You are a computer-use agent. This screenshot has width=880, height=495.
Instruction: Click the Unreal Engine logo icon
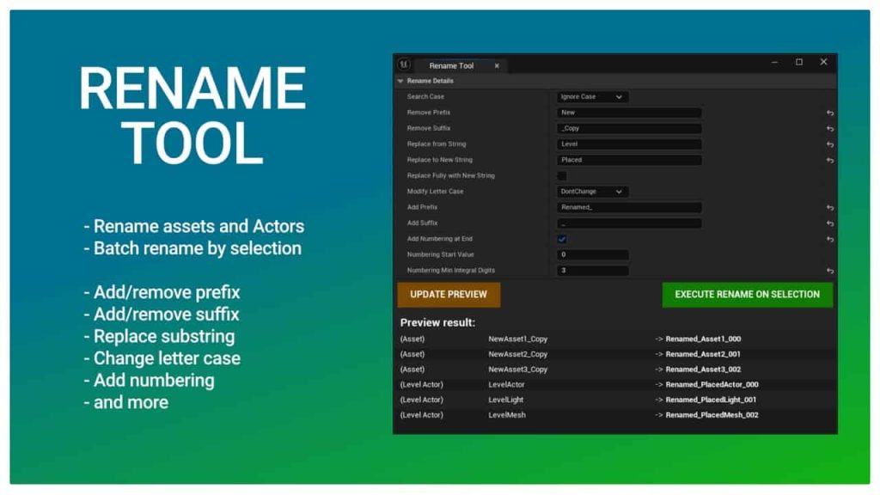404,64
